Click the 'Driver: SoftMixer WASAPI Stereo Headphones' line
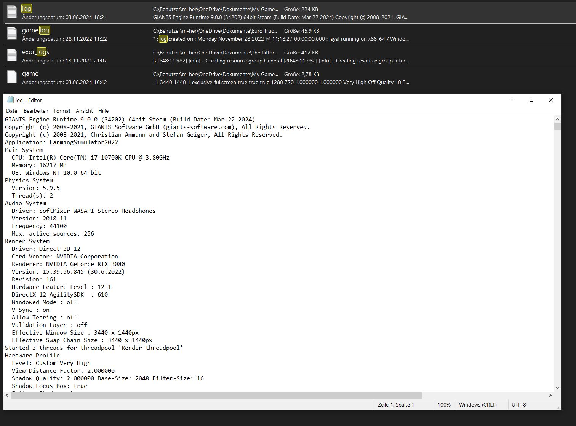Image resolution: width=576 pixels, height=426 pixels. (x=83, y=211)
